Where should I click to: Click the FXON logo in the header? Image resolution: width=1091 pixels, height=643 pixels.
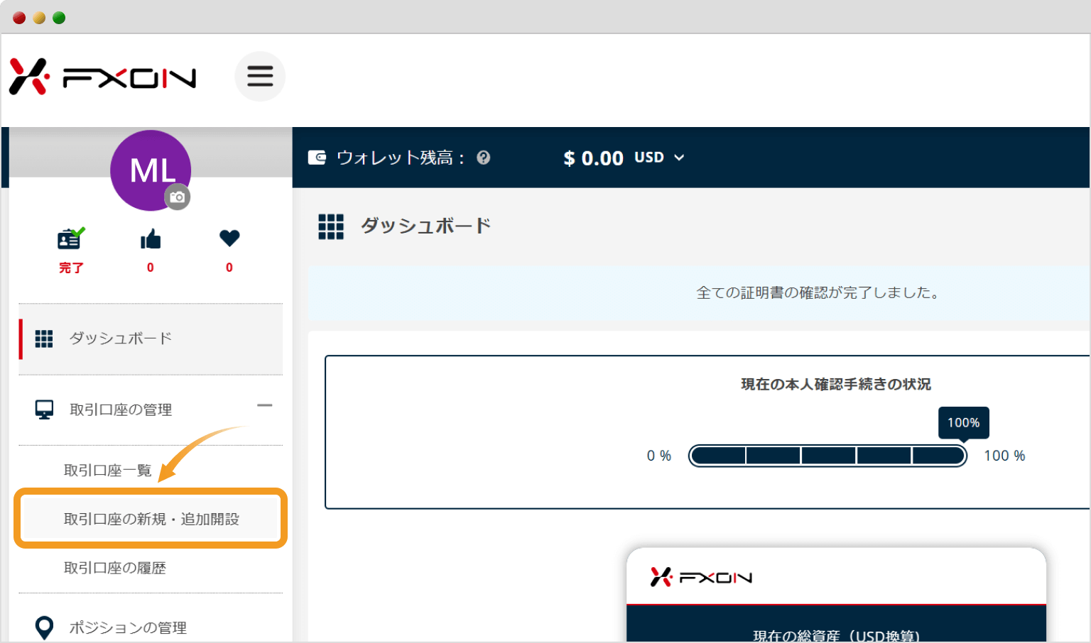(102, 77)
